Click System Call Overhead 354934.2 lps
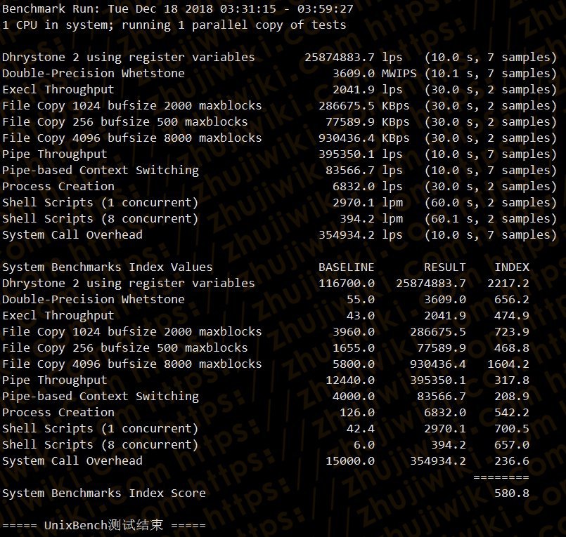Image resolution: width=566 pixels, height=537 pixels. [x=360, y=235]
